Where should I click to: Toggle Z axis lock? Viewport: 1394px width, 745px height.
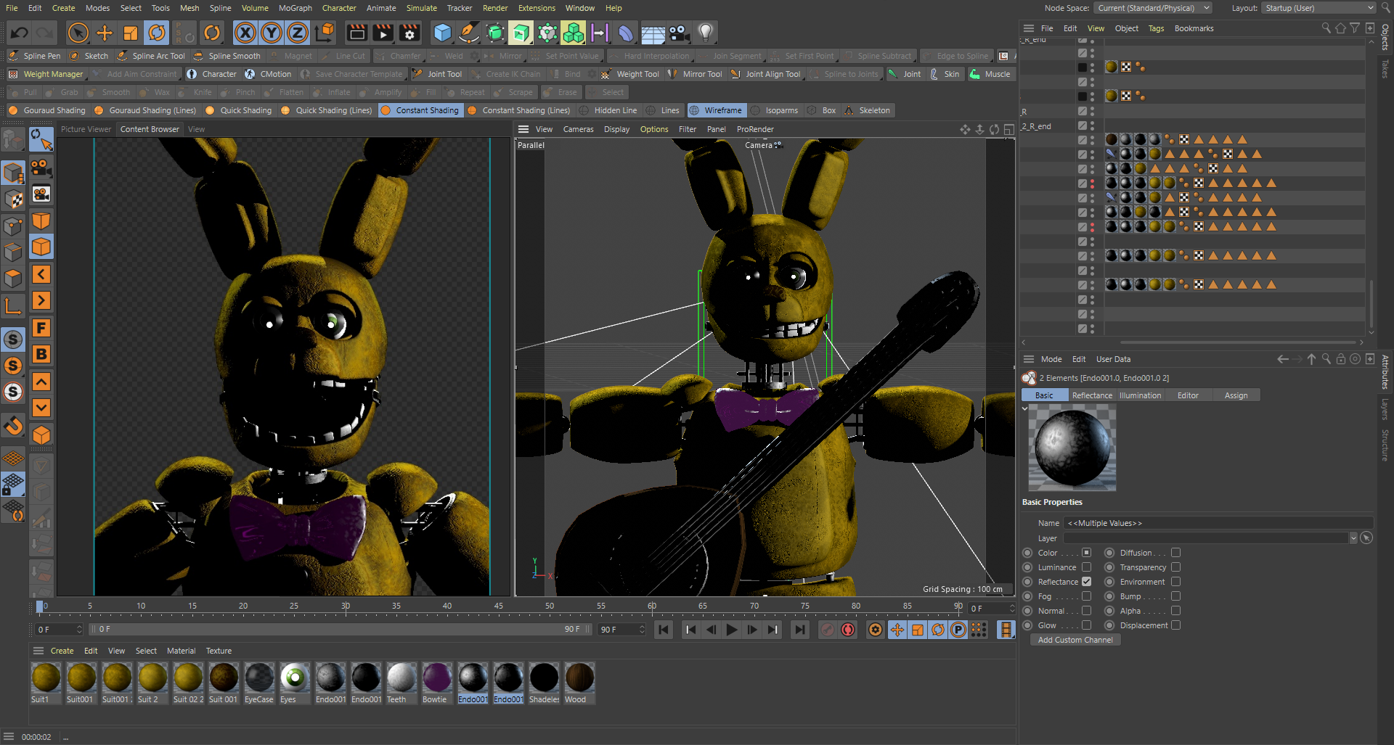point(298,33)
